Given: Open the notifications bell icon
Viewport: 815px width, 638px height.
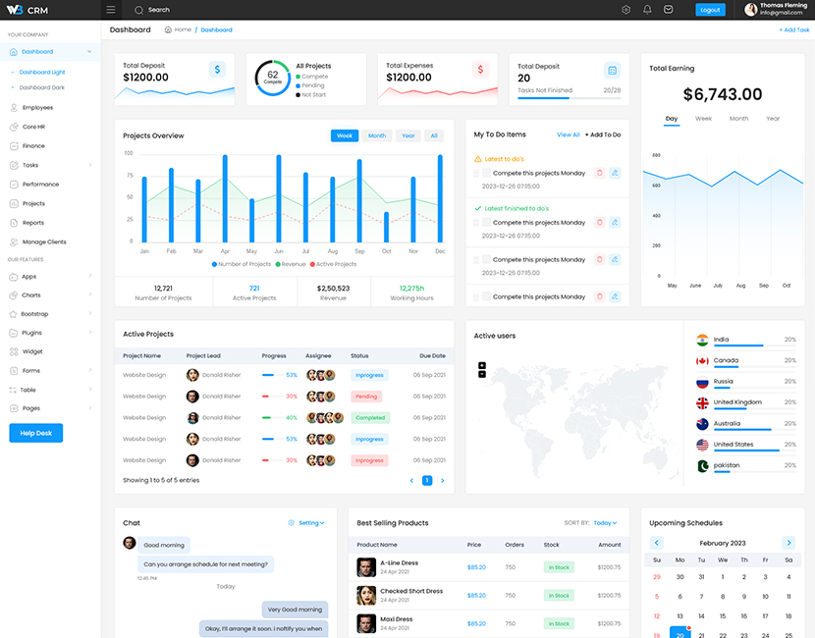Looking at the screenshot, I should coord(647,10).
